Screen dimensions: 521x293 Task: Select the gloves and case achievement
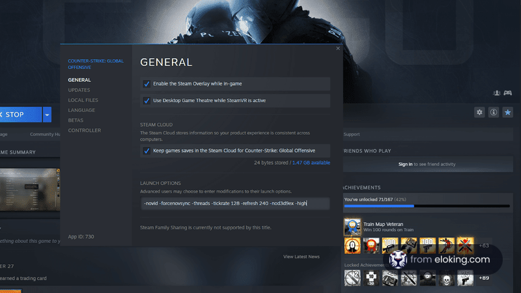pos(409,246)
